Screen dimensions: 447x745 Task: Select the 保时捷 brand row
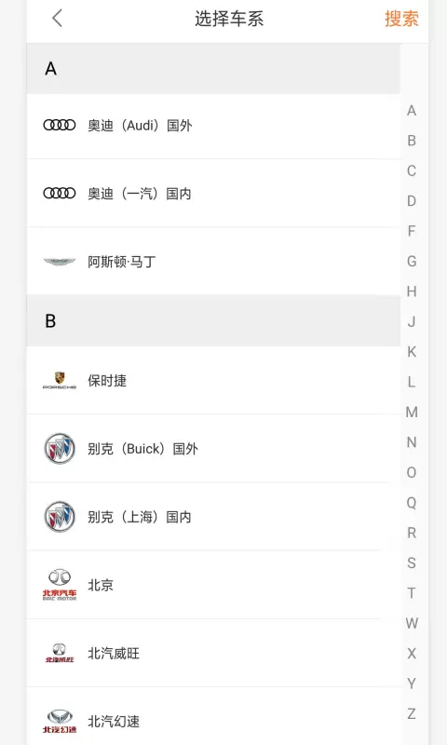tap(213, 381)
